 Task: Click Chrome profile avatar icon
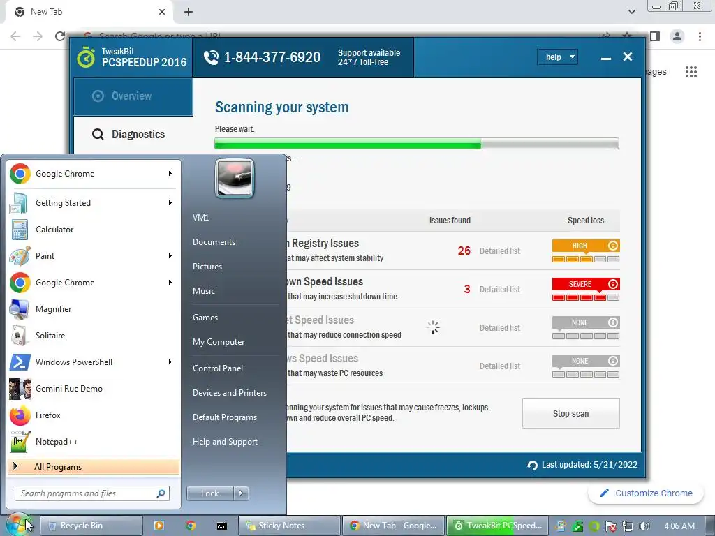[677, 36]
